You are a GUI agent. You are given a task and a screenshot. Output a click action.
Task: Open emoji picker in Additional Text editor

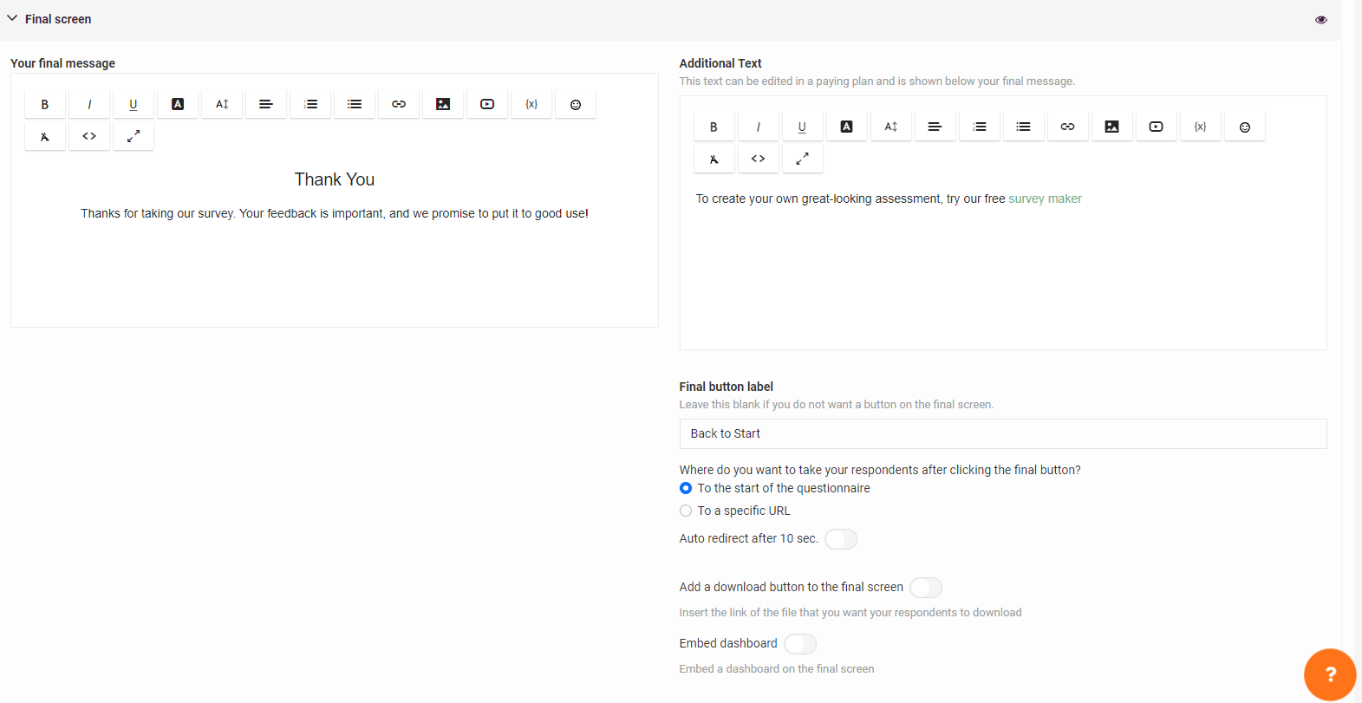point(1244,127)
